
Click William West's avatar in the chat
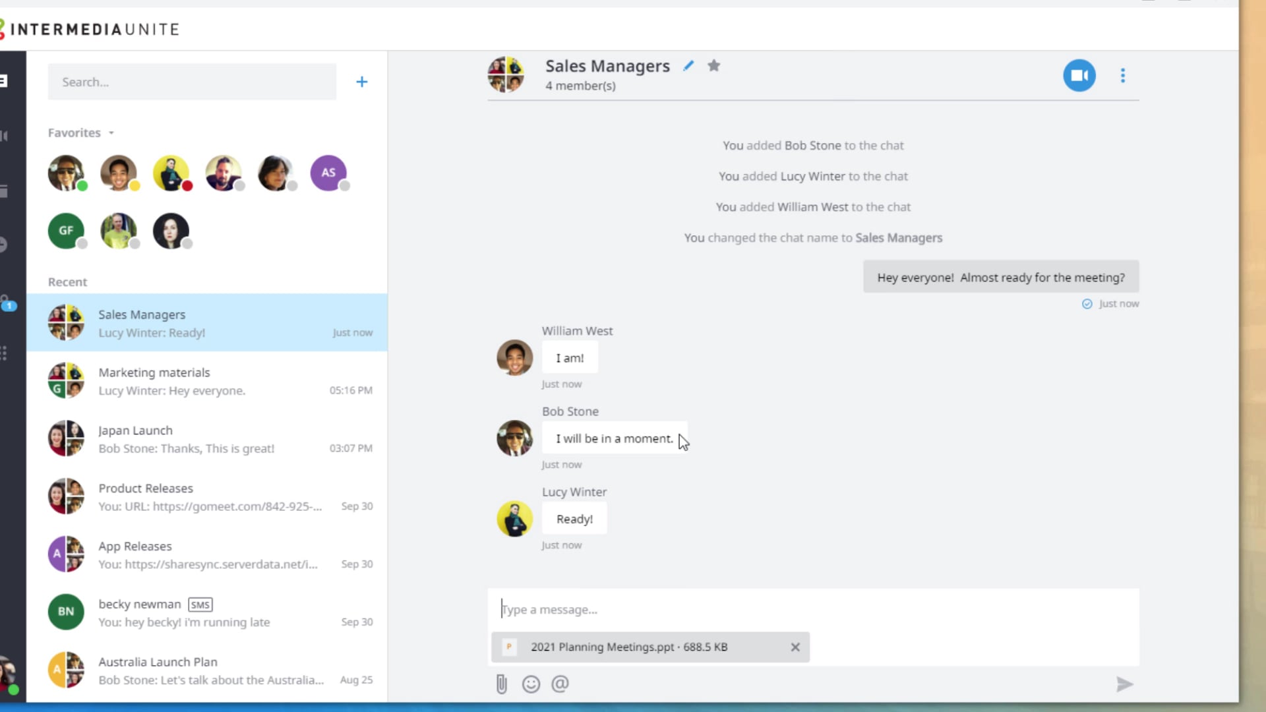[x=514, y=357]
